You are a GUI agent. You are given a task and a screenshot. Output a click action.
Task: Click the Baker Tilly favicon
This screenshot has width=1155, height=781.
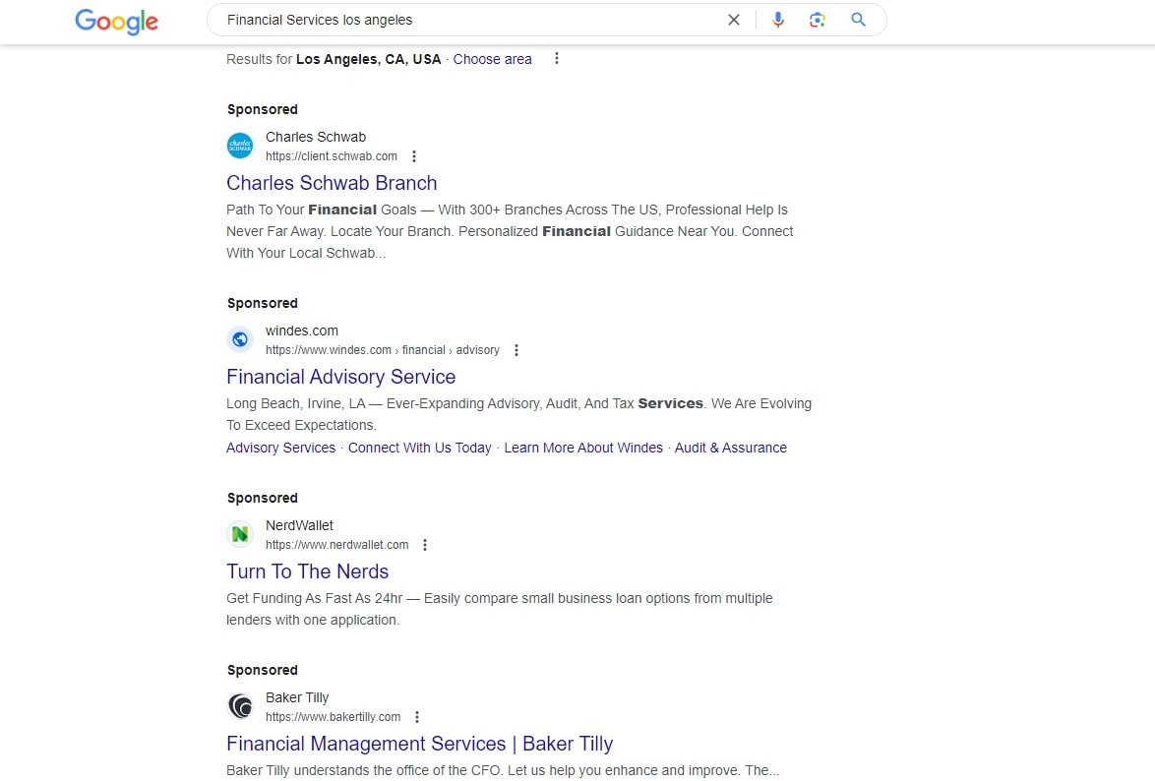tap(239, 705)
